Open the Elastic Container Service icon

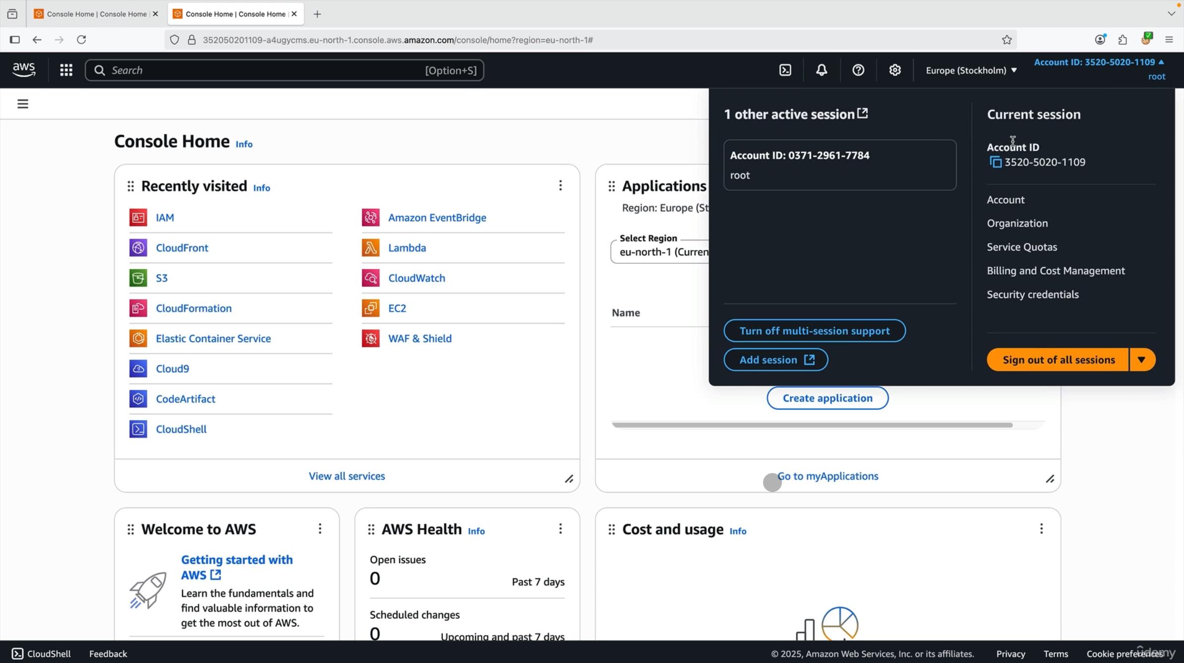click(138, 338)
